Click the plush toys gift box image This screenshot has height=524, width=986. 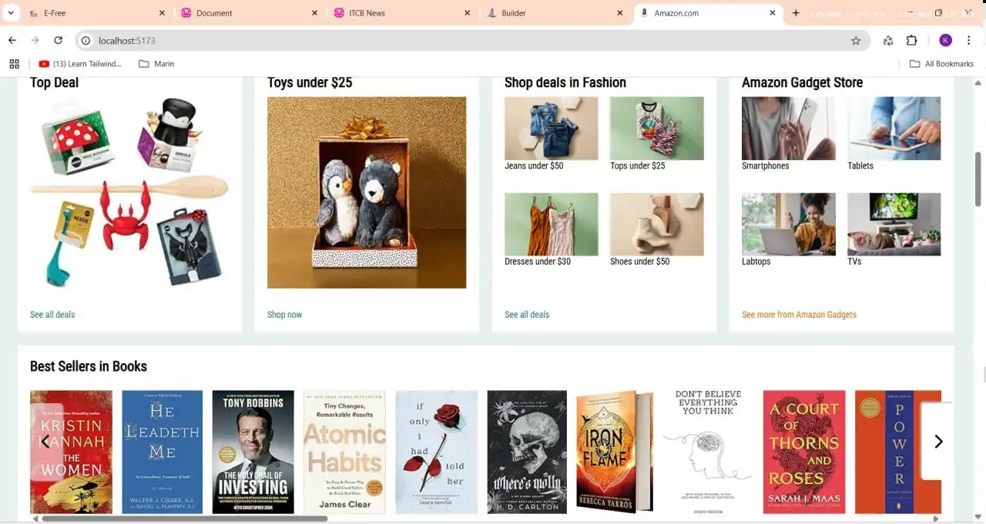tap(367, 192)
